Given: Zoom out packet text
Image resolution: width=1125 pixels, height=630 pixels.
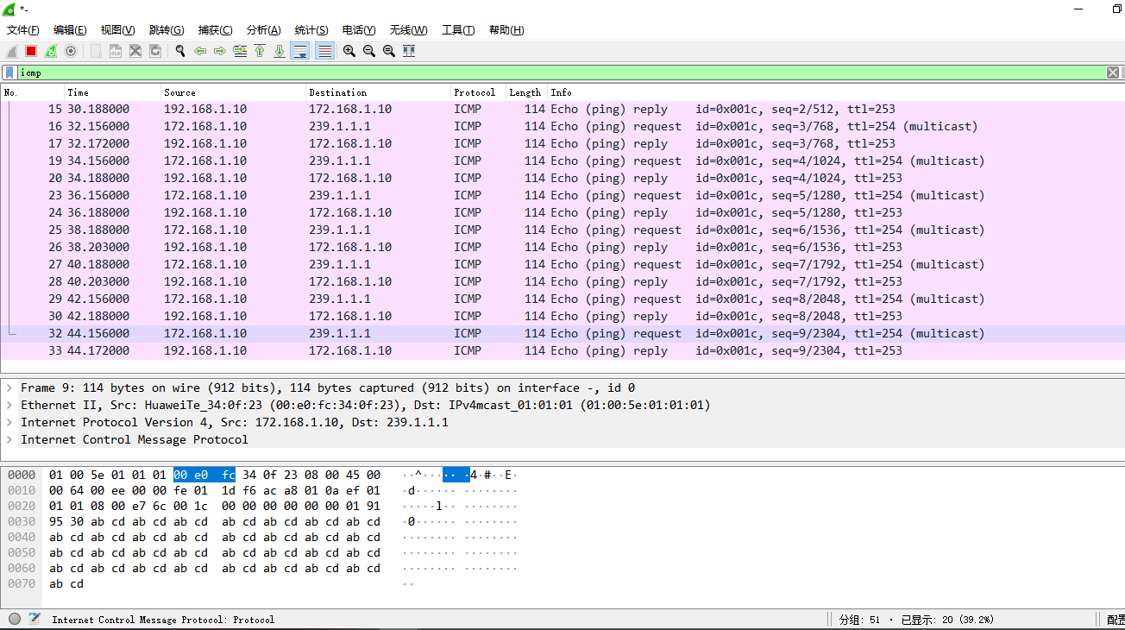Looking at the screenshot, I should click(x=369, y=51).
